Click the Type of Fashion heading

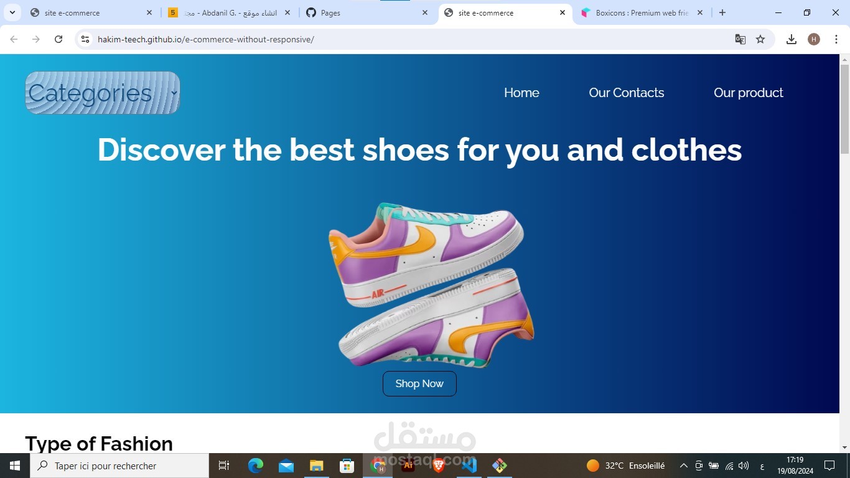click(x=99, y=443)
